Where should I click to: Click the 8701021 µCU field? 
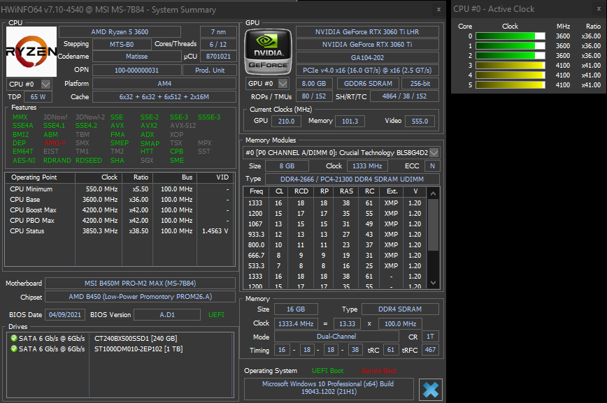pyautogui.click(x=218, y=57)
